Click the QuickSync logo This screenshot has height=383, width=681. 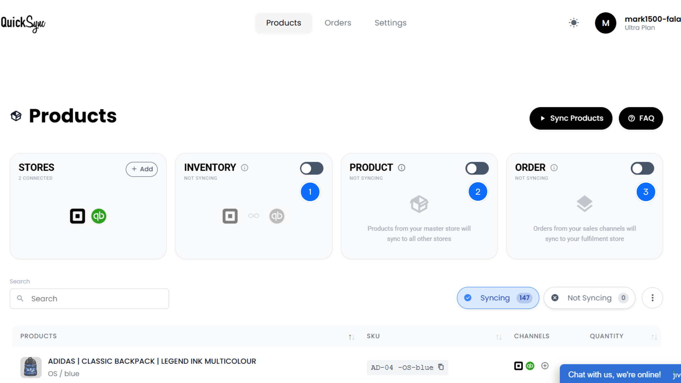tap(23, 23)
